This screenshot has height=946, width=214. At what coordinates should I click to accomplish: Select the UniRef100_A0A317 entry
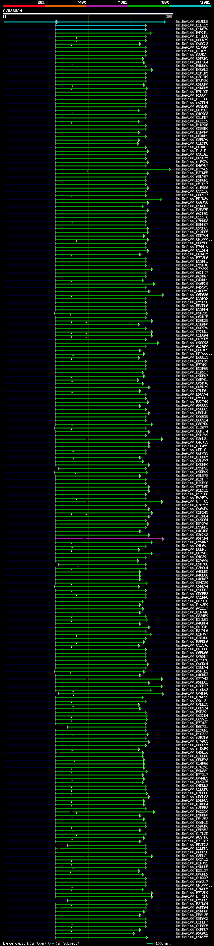(192, 882)
